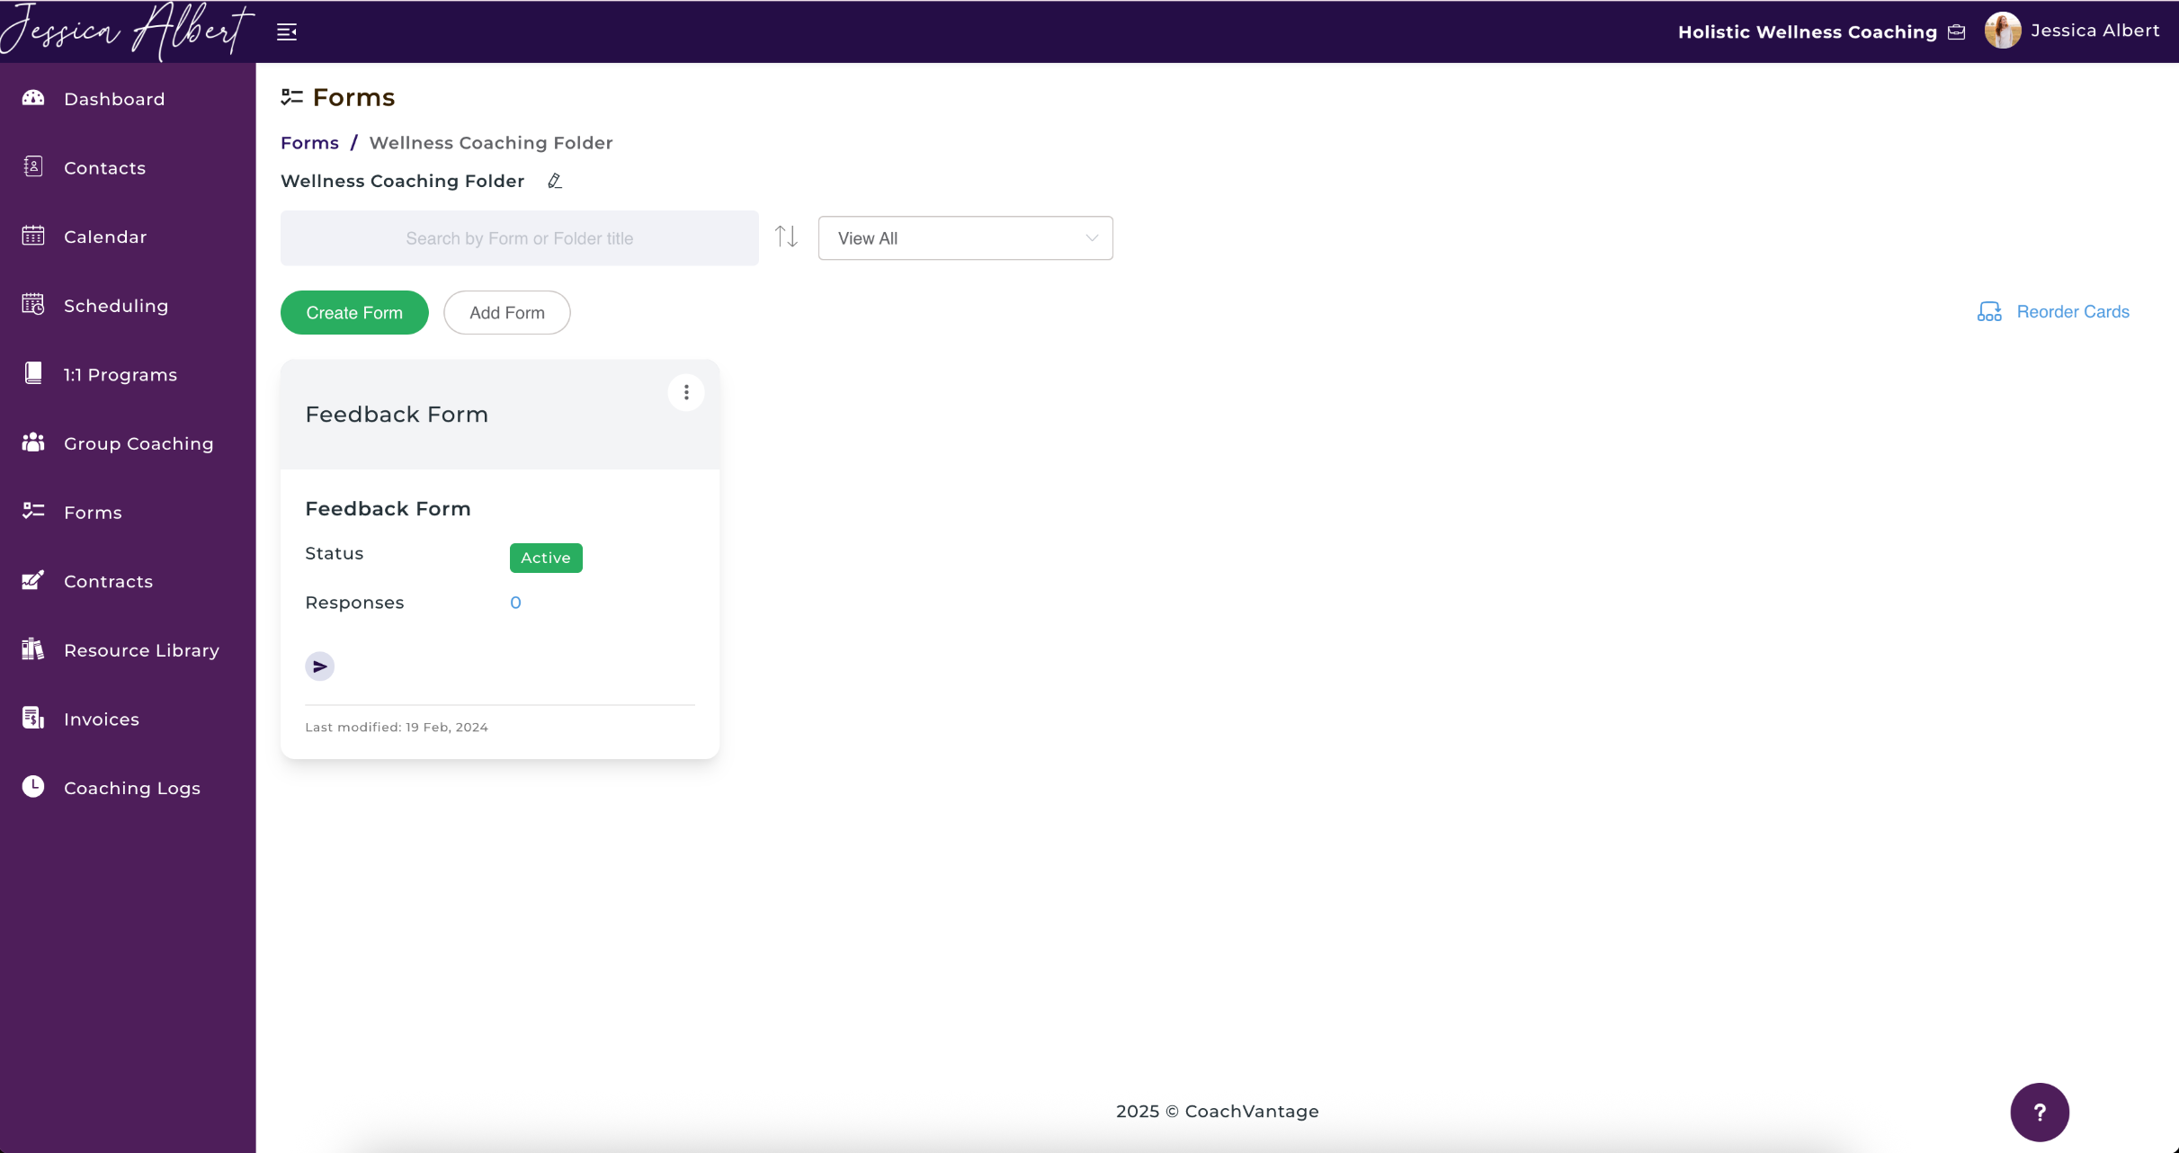Send the Feedback Form with the arrow icon
Screen dimensions: 2179x1153
(x=319, y=666)
